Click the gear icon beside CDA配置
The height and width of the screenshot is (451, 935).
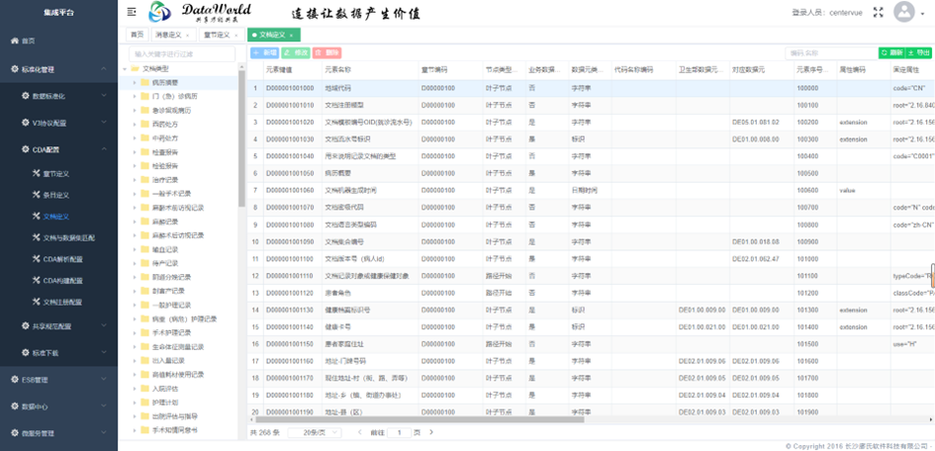pyautogui.click(x=25, y=149)
